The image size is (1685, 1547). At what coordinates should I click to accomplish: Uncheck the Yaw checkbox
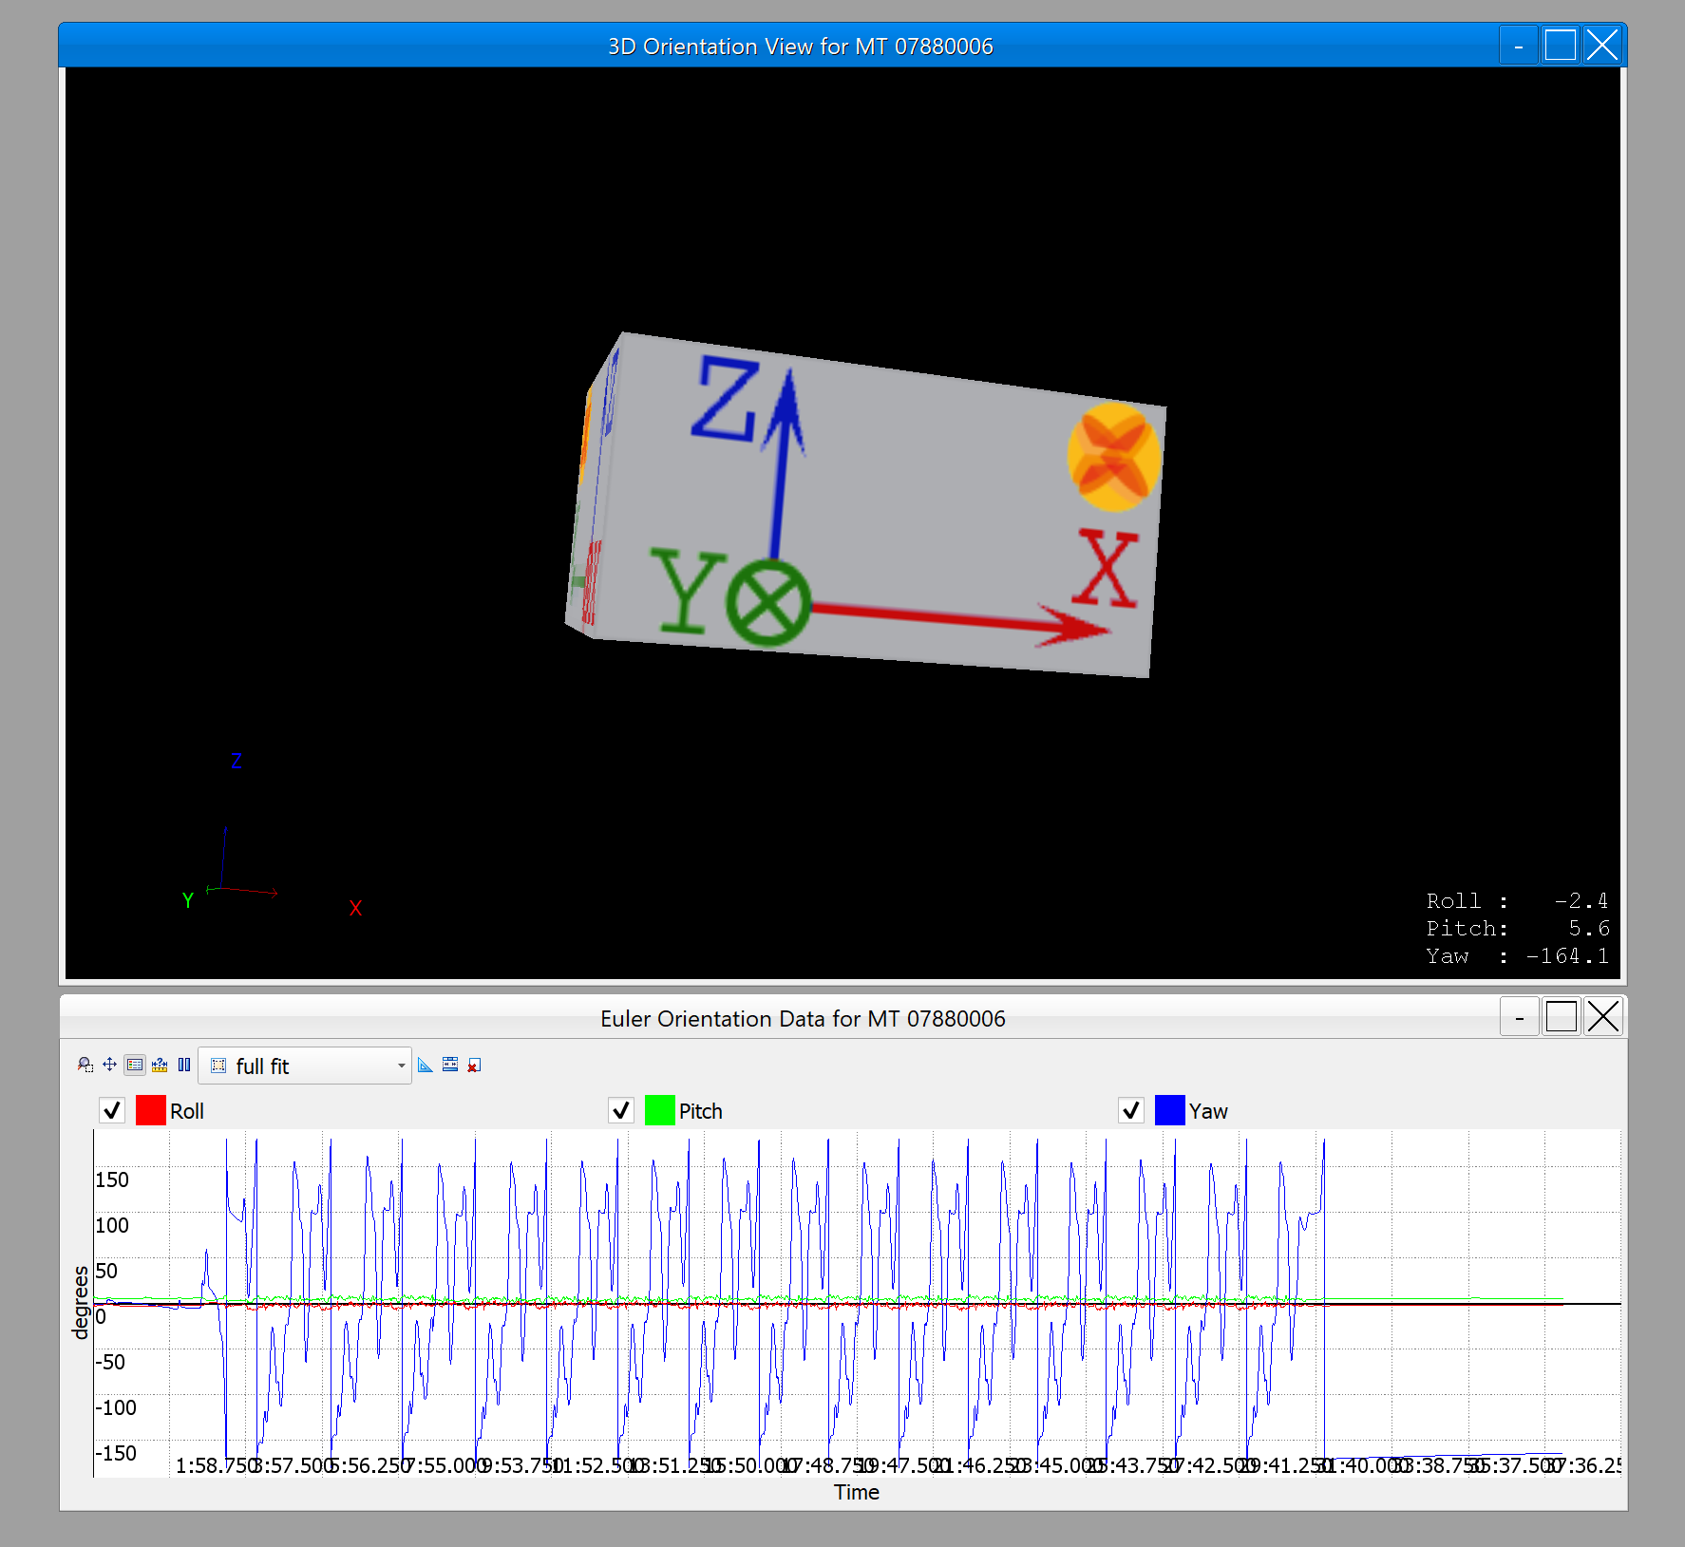pyautogui.click(x=1130, y=1110)
